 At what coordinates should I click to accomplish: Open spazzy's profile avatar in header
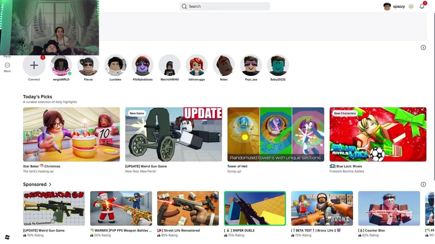[387, 6]
